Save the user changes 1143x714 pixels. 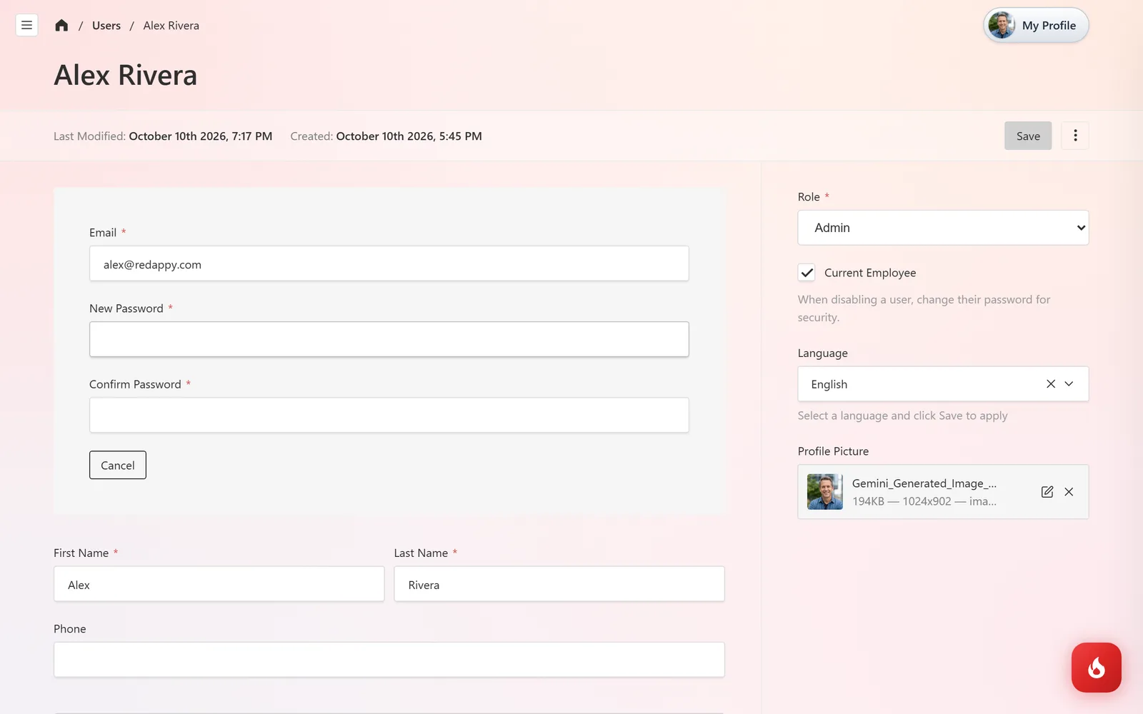(1028, 136)
